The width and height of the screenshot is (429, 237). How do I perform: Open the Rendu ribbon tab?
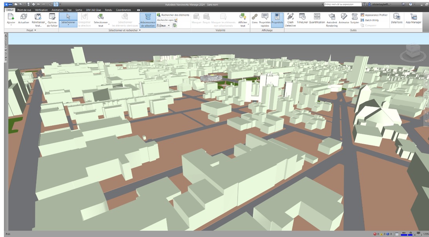[108, 10]
